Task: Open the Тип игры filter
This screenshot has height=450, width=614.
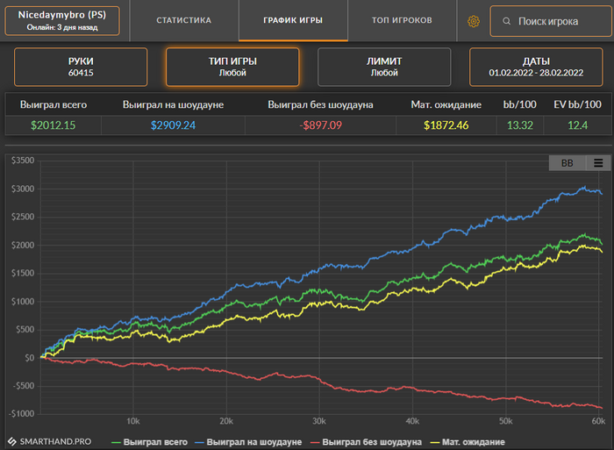Action: pos(232,67)
